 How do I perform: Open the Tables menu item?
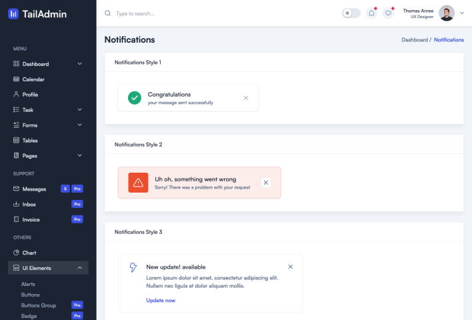[x=30, y=141]
